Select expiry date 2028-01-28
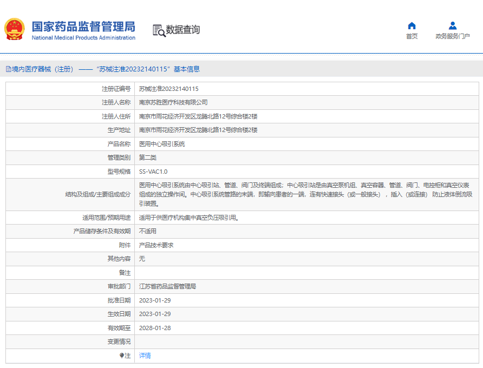Viewport: 483px width, 368px height. [x=155, y=328]
